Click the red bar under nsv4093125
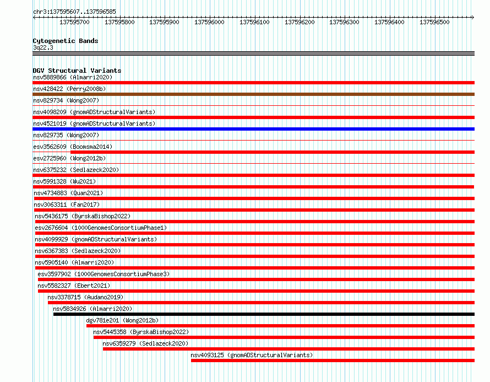 [333, 361]
